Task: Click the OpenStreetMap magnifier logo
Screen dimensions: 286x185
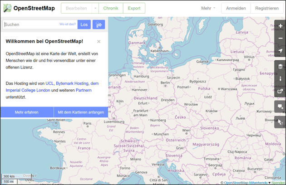Action: [x=7, y=8]
